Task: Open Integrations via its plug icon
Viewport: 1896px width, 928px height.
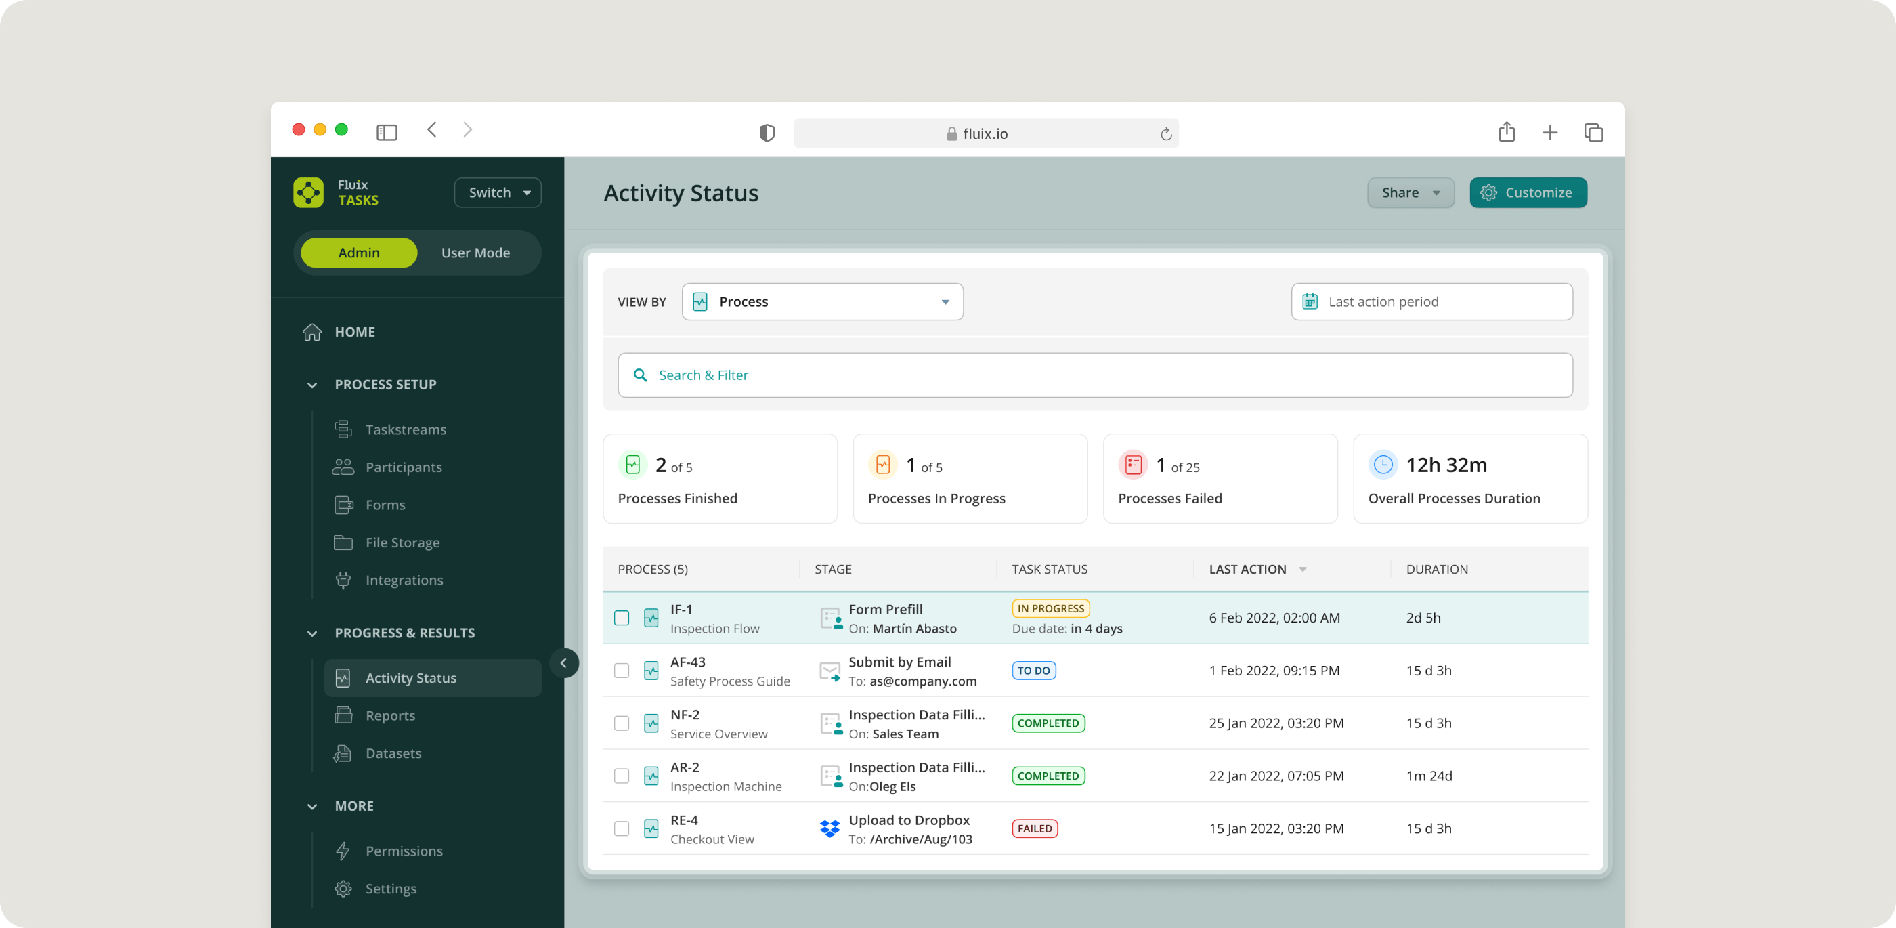Action: click(x=343, y=581)
